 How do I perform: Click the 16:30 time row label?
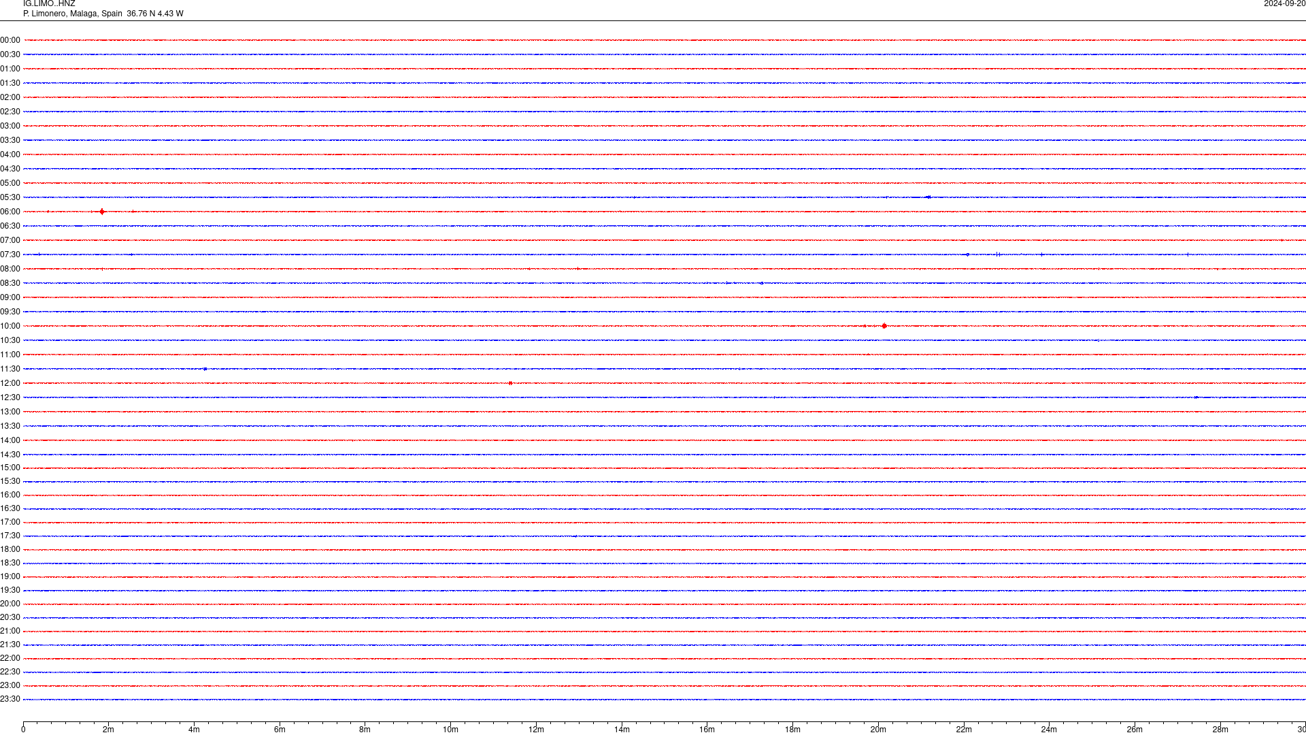click(10, 508)
